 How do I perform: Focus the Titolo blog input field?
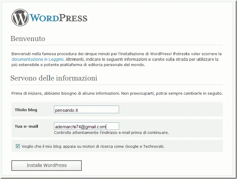[x=86, y=109]
